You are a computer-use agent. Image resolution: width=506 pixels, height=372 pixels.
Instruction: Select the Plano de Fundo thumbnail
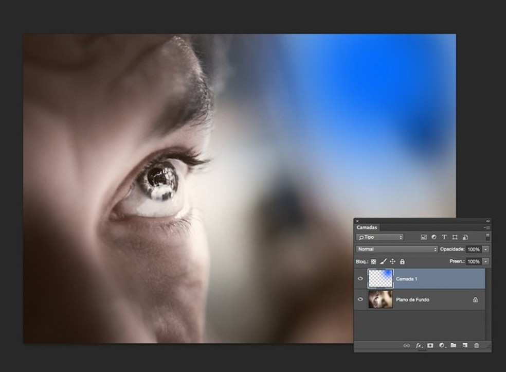coord(381,299)
